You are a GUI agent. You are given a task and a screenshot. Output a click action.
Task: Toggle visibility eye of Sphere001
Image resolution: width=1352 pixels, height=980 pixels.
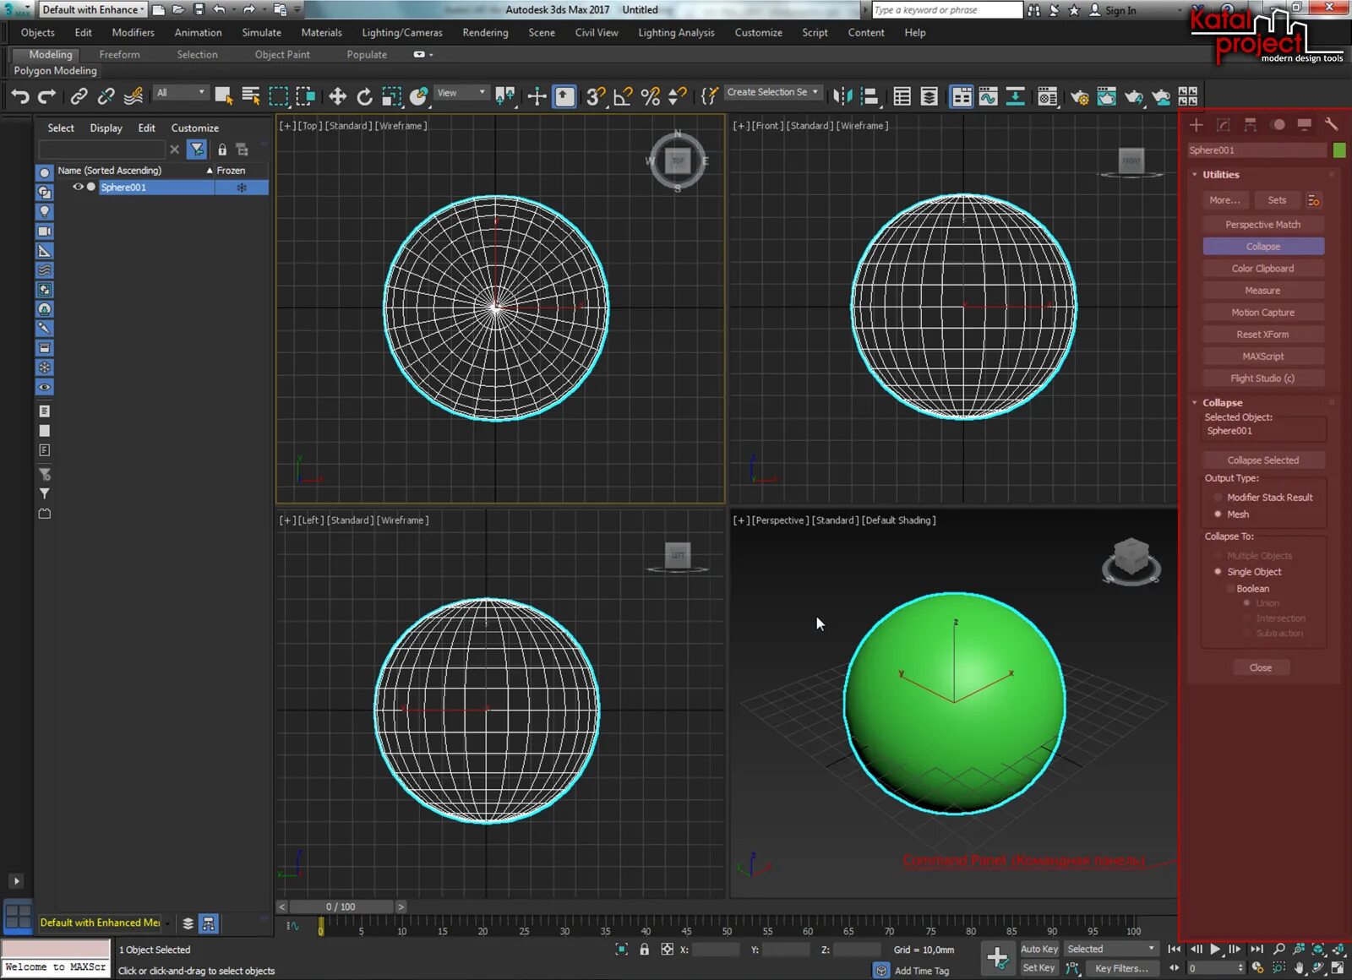point(78,187)
